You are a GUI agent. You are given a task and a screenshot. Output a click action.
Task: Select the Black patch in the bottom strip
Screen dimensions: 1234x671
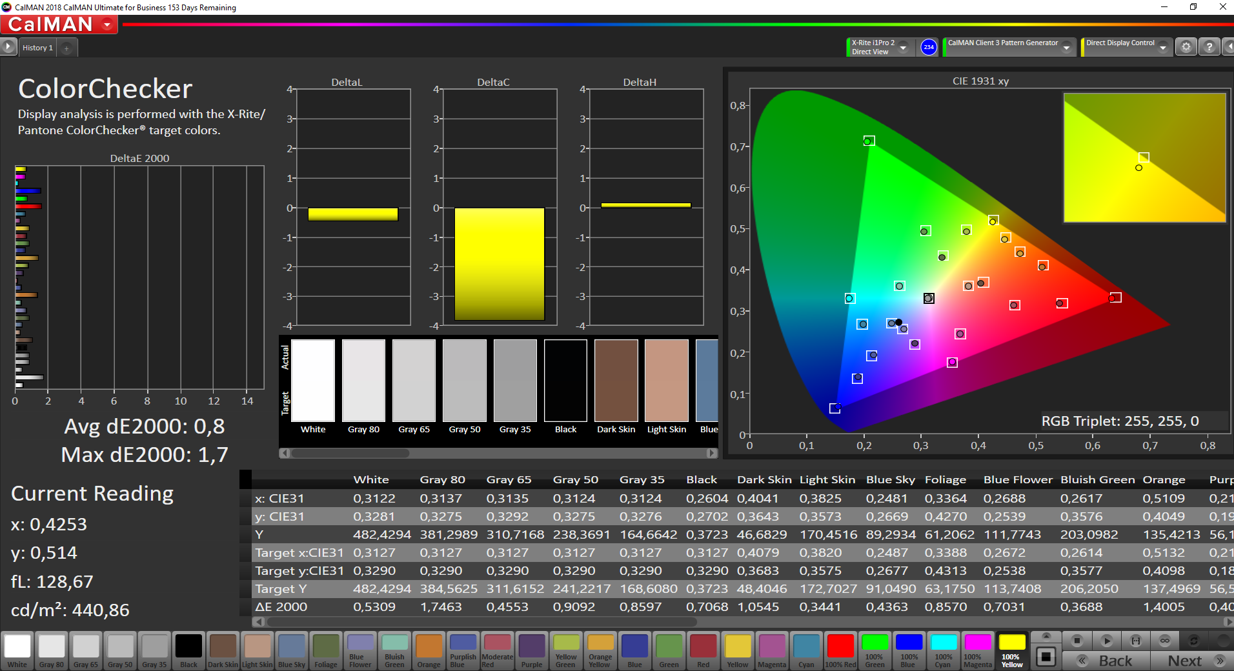coord(188,650)
